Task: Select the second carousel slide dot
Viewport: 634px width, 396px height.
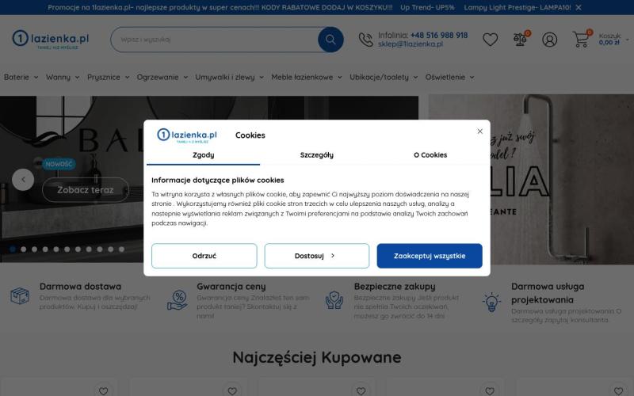Action: [24, 249]
